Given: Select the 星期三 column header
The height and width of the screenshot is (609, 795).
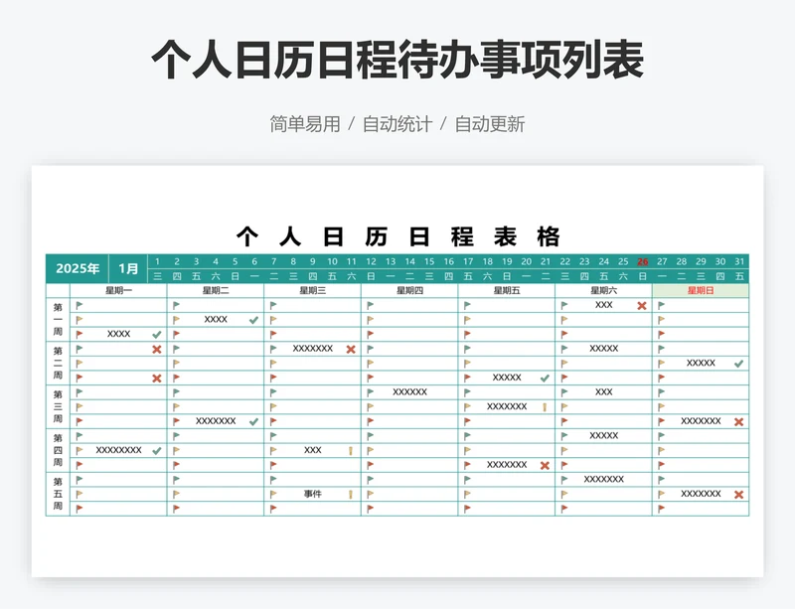Looking at the screenshot, I should click(x=312, y=290).
